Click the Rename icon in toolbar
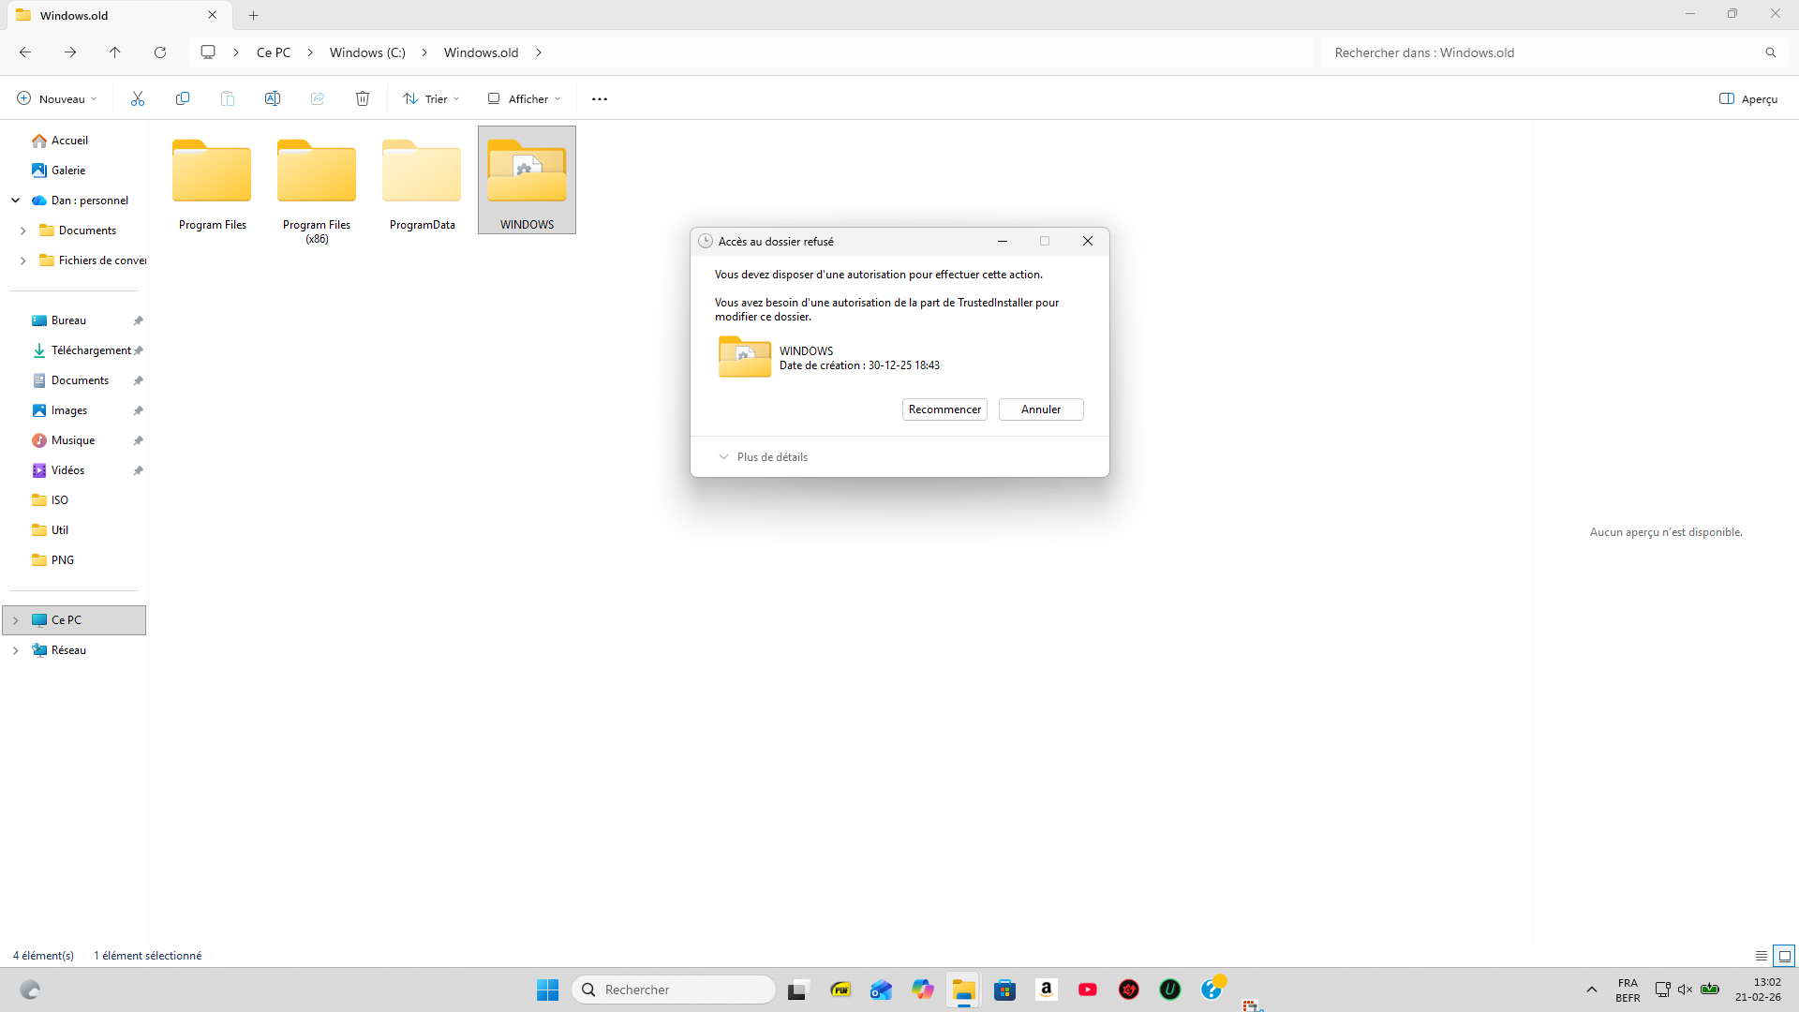 273,98
